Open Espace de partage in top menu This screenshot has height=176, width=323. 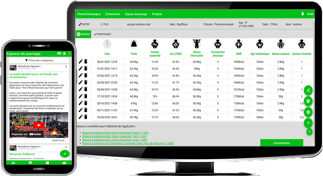pos(136,14)
